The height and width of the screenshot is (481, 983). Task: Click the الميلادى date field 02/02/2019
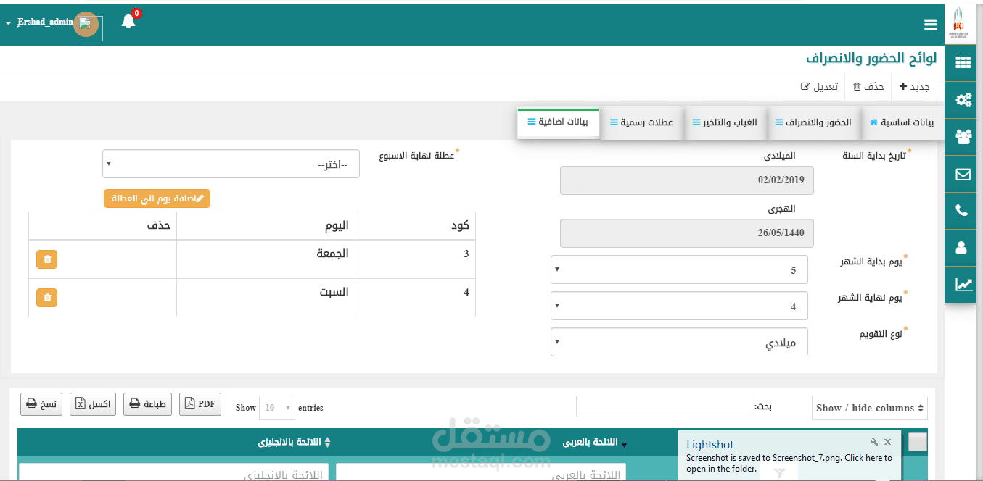click(687, 180)
